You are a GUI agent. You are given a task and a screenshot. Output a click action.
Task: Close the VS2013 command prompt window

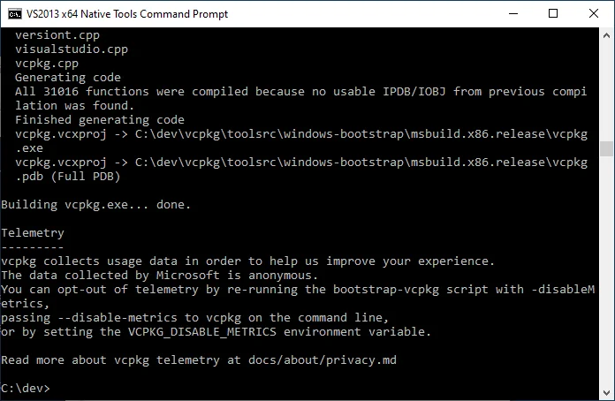594,13
